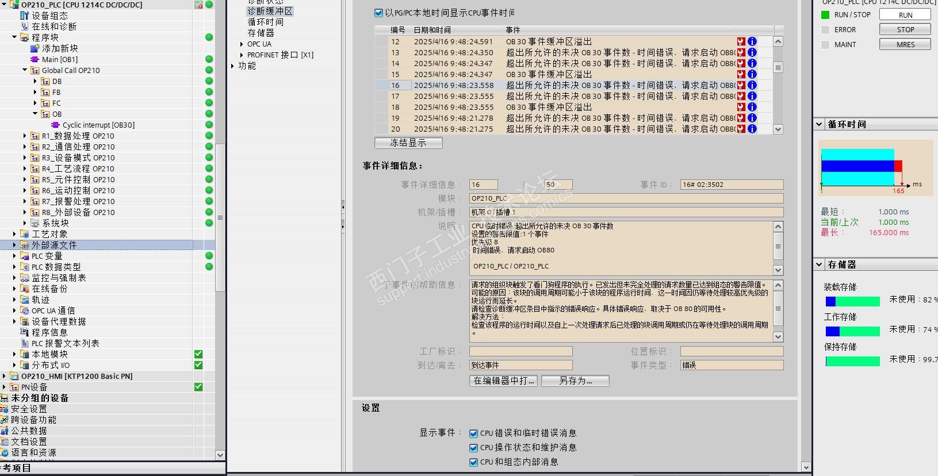Toggle the CPU 错误和临时错误消息 checkbox
The height and width of the screenshot is (476, 938).
click(474, 433)
